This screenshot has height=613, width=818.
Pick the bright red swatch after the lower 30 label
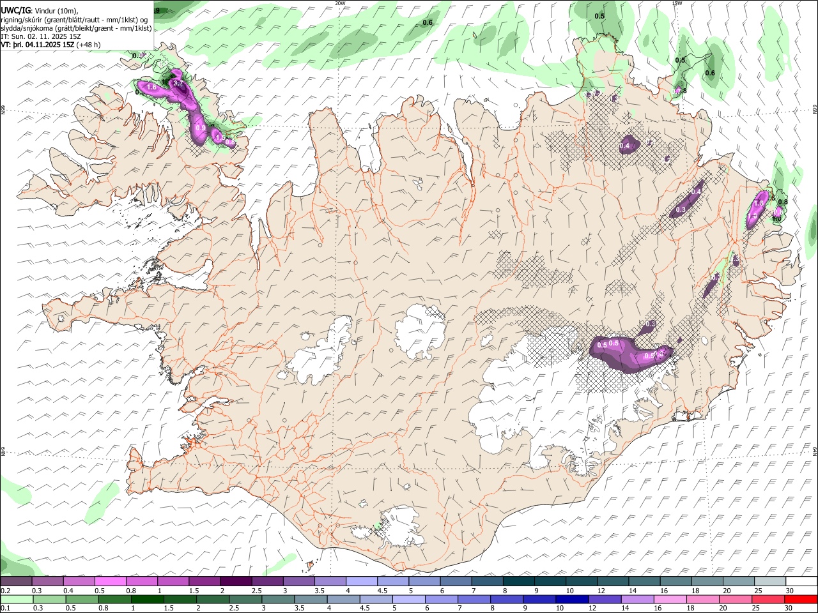[x=801, y=600]
